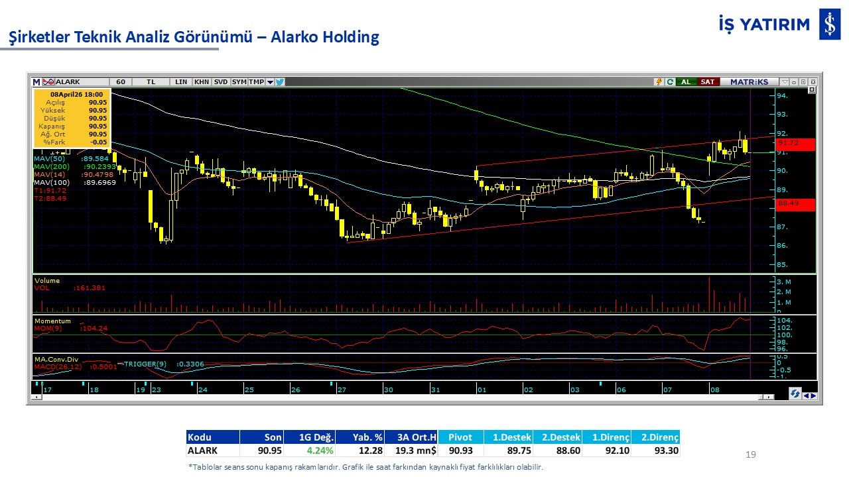Click the Matriks M logo icon

point(36,82)
